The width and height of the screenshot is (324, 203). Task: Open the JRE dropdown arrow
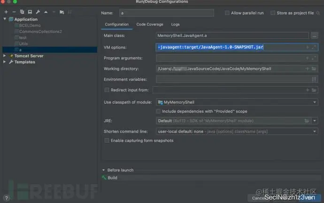[315, 121]
